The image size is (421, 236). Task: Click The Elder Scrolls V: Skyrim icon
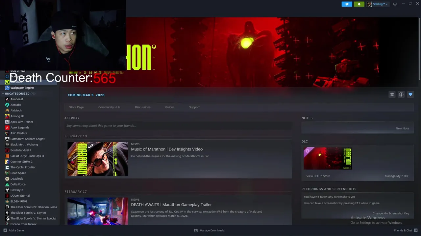coord(7,213)
